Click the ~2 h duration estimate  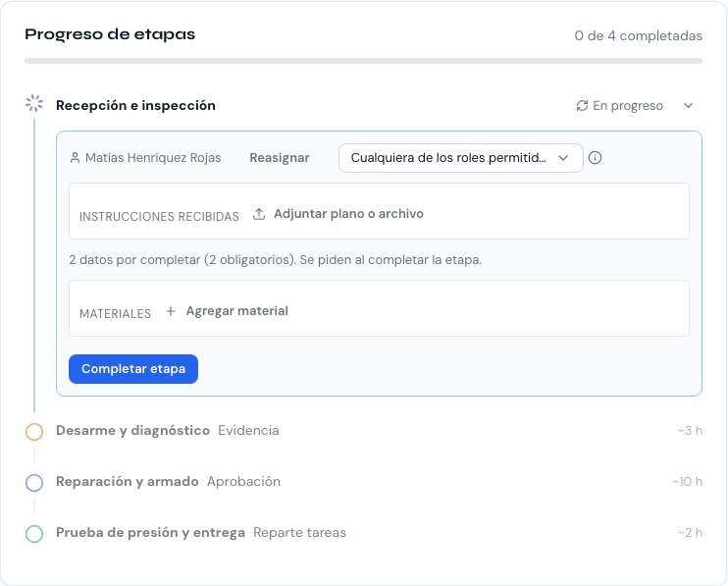coord(690,533)
